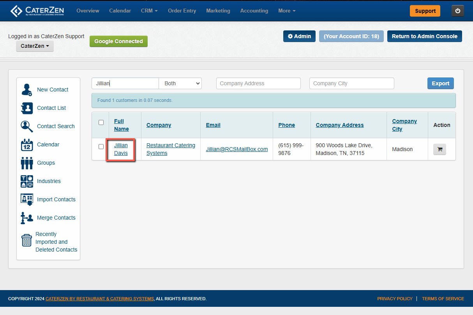Open the Contact Search sidebar link
Image resolution: width=473 pixels, height=315 pixels.
tap(56, 126)
